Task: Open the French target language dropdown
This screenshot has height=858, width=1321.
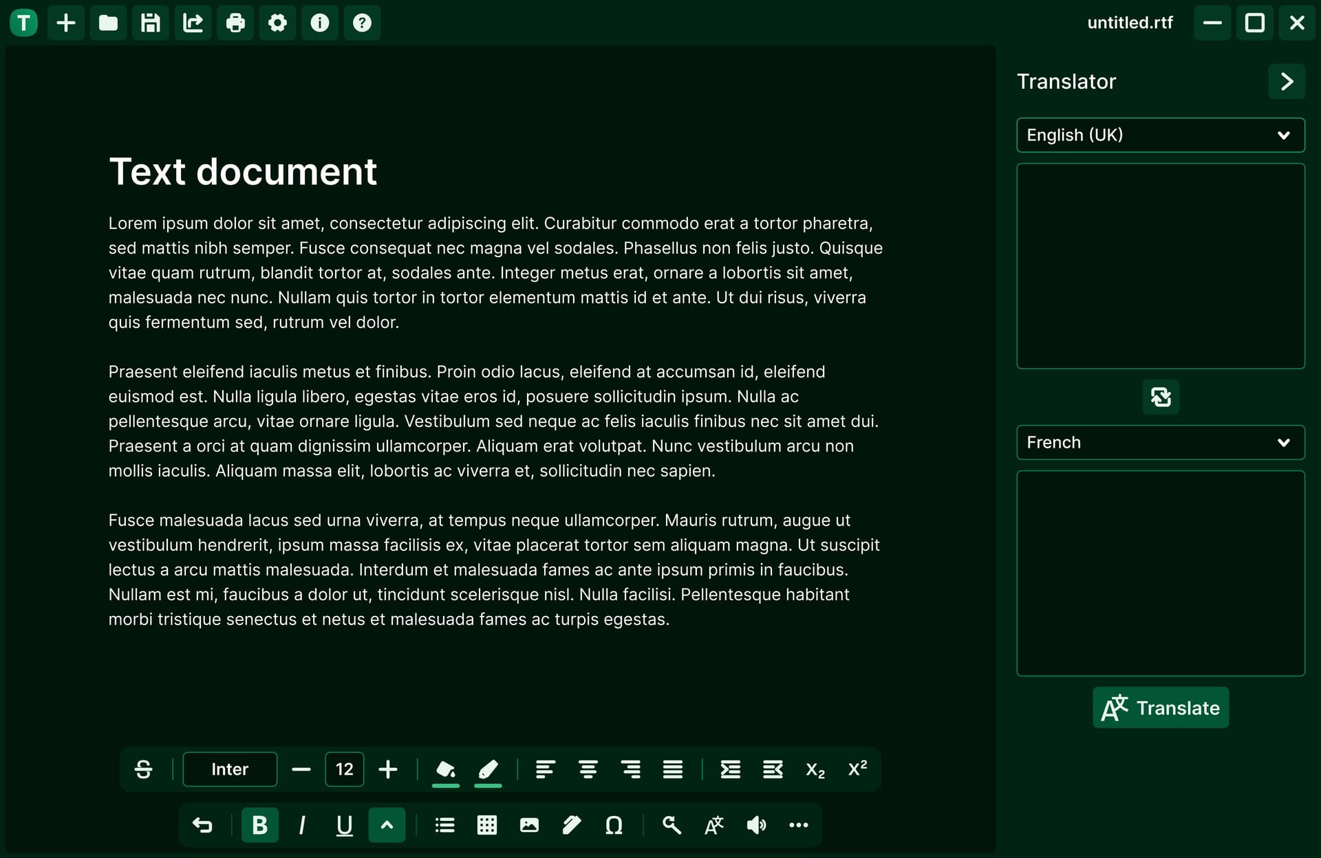Action: [x=1160, y=442]
